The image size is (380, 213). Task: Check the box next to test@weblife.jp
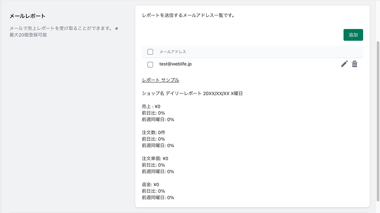pyautogui.click(x=150, y=64)
